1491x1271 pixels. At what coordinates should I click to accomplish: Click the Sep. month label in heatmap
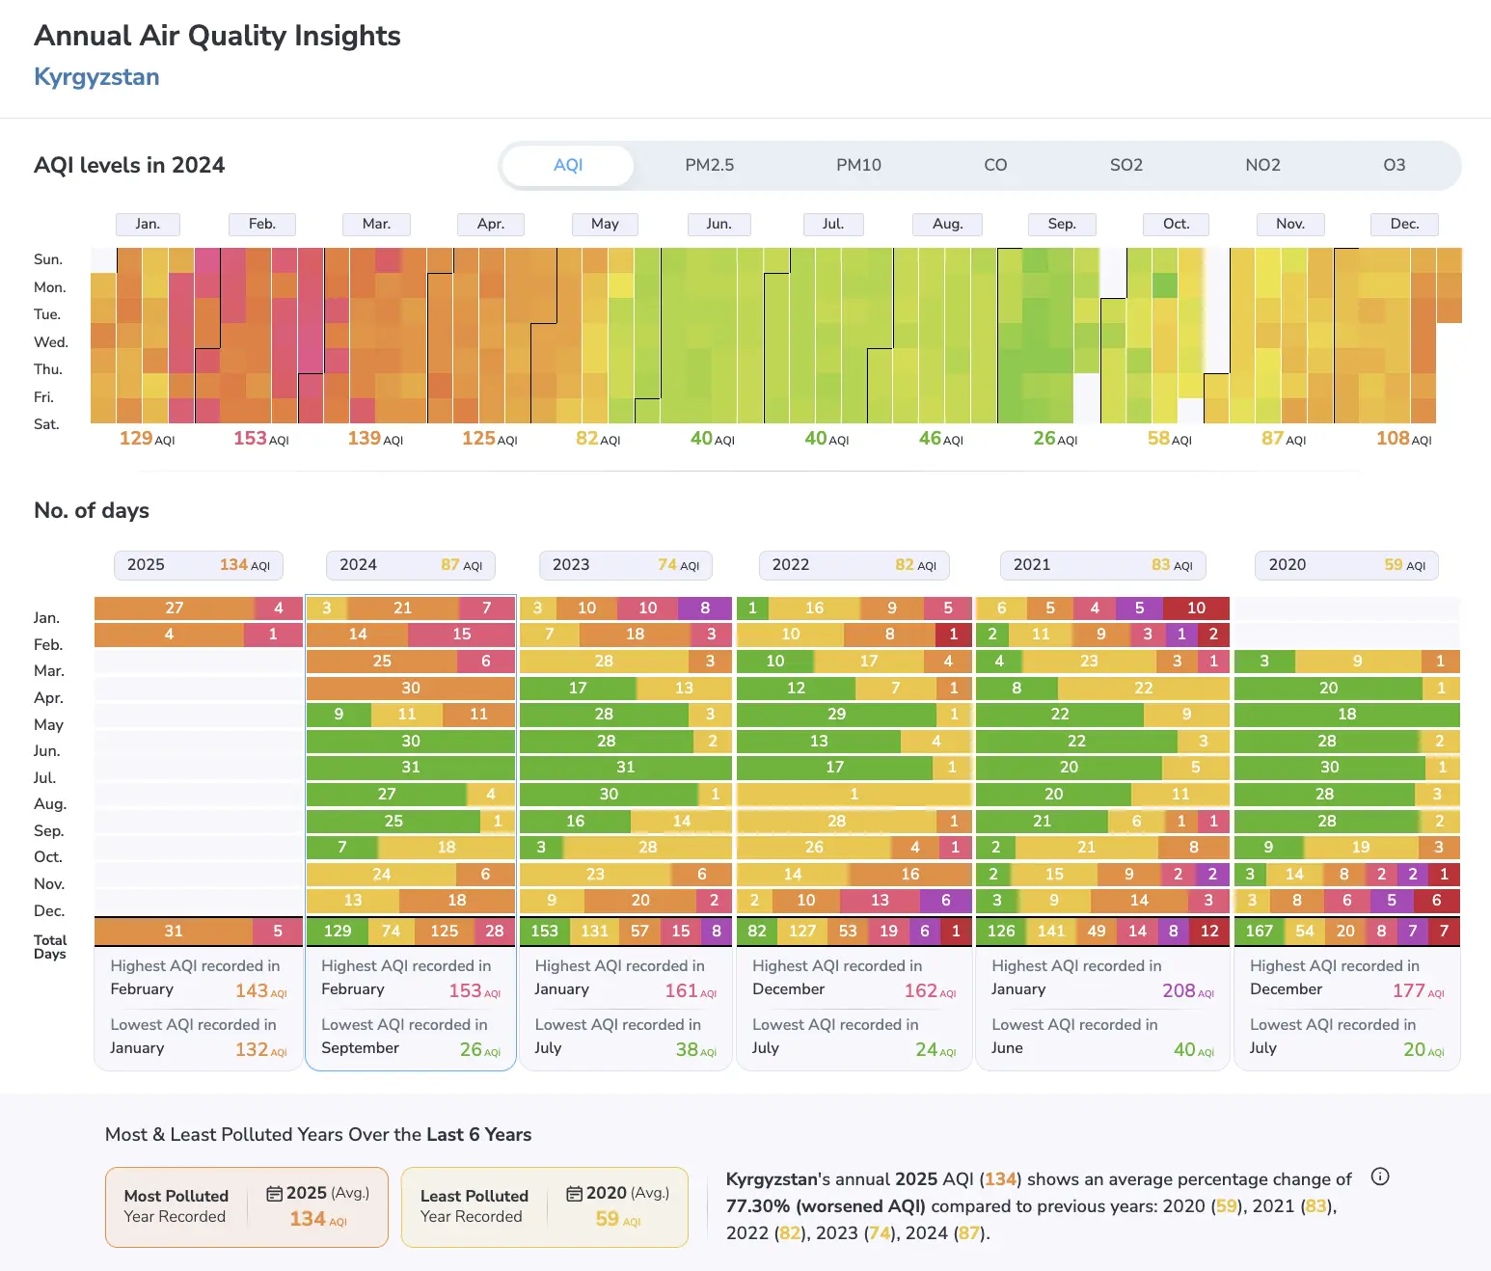point(1062,224)
